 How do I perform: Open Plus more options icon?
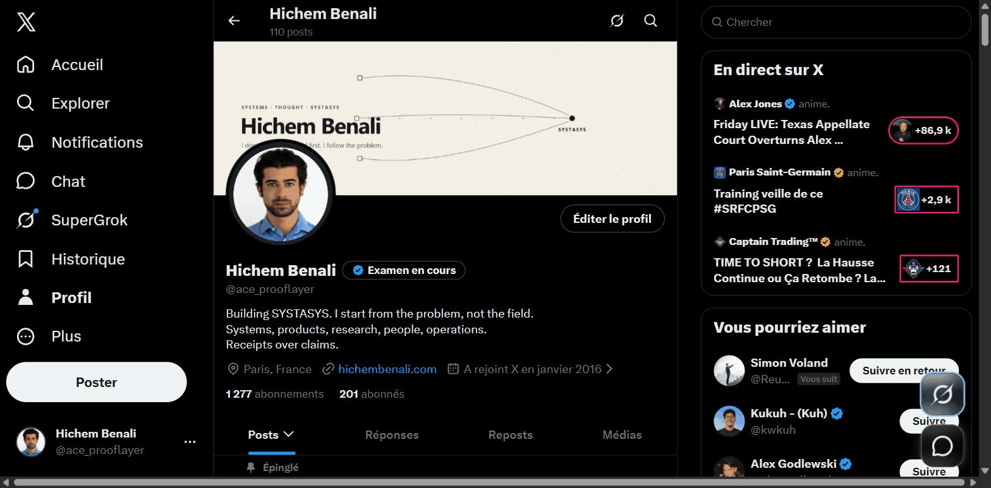[25, 336]
